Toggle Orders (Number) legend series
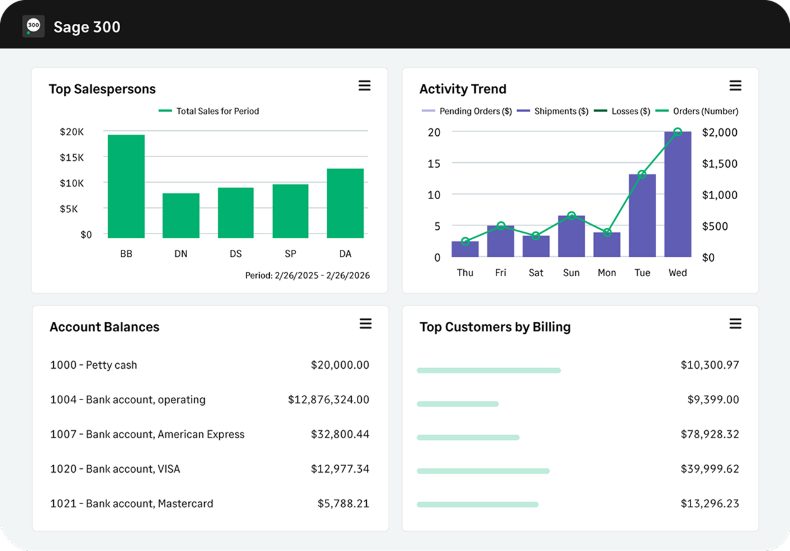Image resolution: width=790 pixels, height=551 pixels. (x=697, y=111)
